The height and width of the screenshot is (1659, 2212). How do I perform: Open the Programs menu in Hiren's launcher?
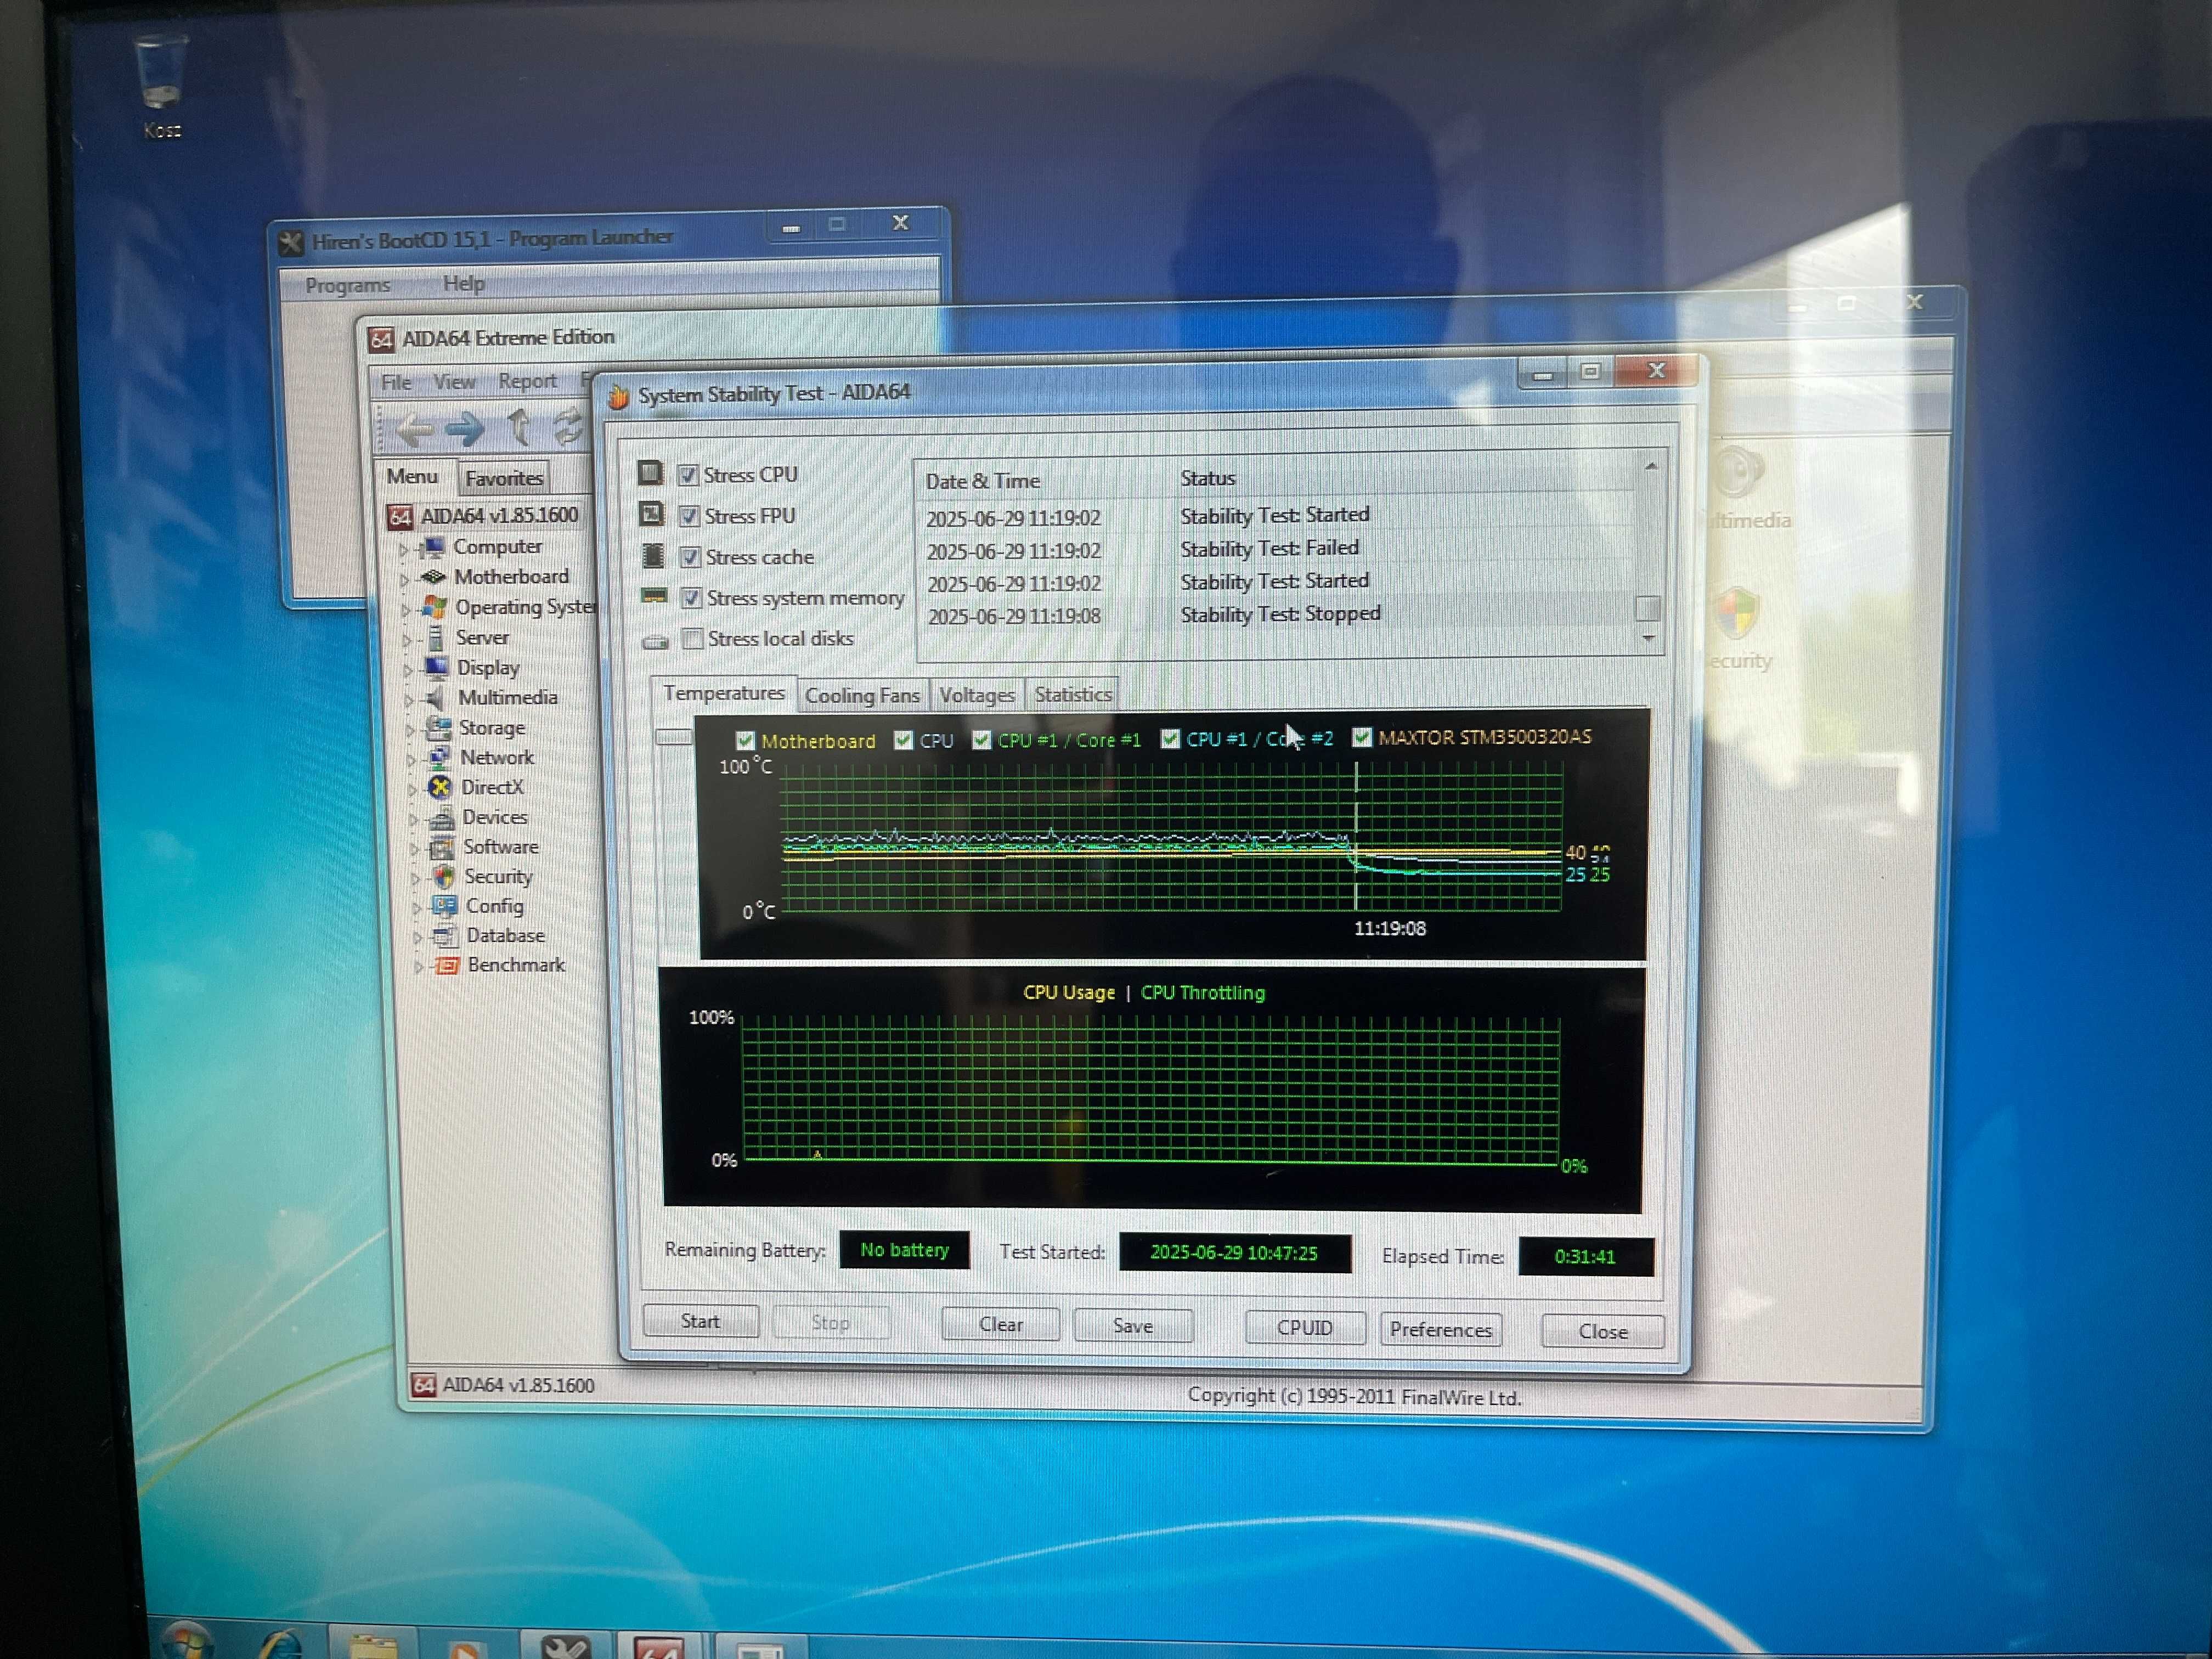point(347,286)
